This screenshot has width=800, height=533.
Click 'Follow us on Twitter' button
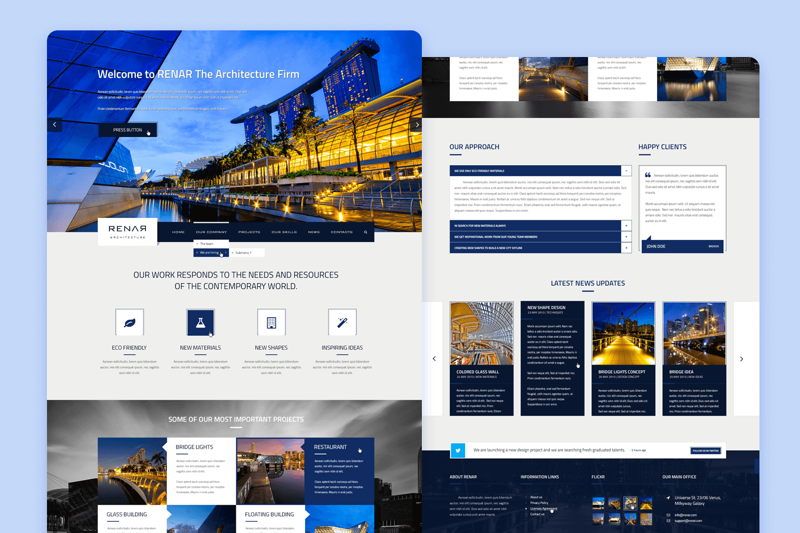click(x=705, y=450)
